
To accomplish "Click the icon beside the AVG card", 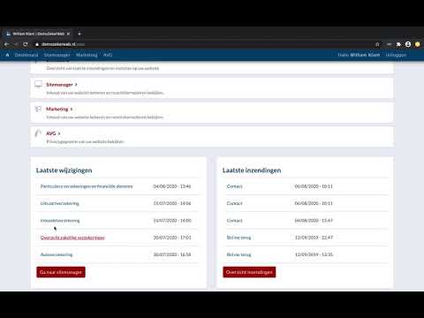I will coord(38,133).
